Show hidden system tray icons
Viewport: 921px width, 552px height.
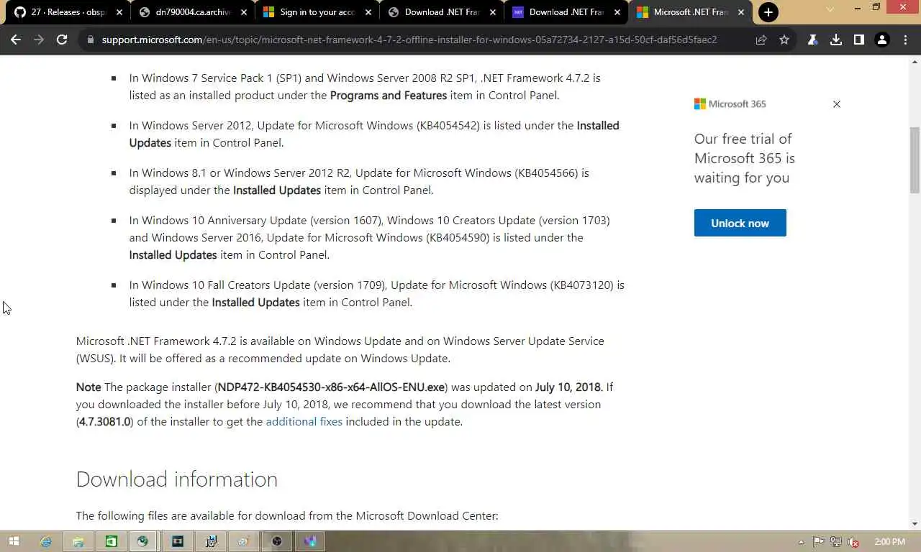[x=802, y=542]
